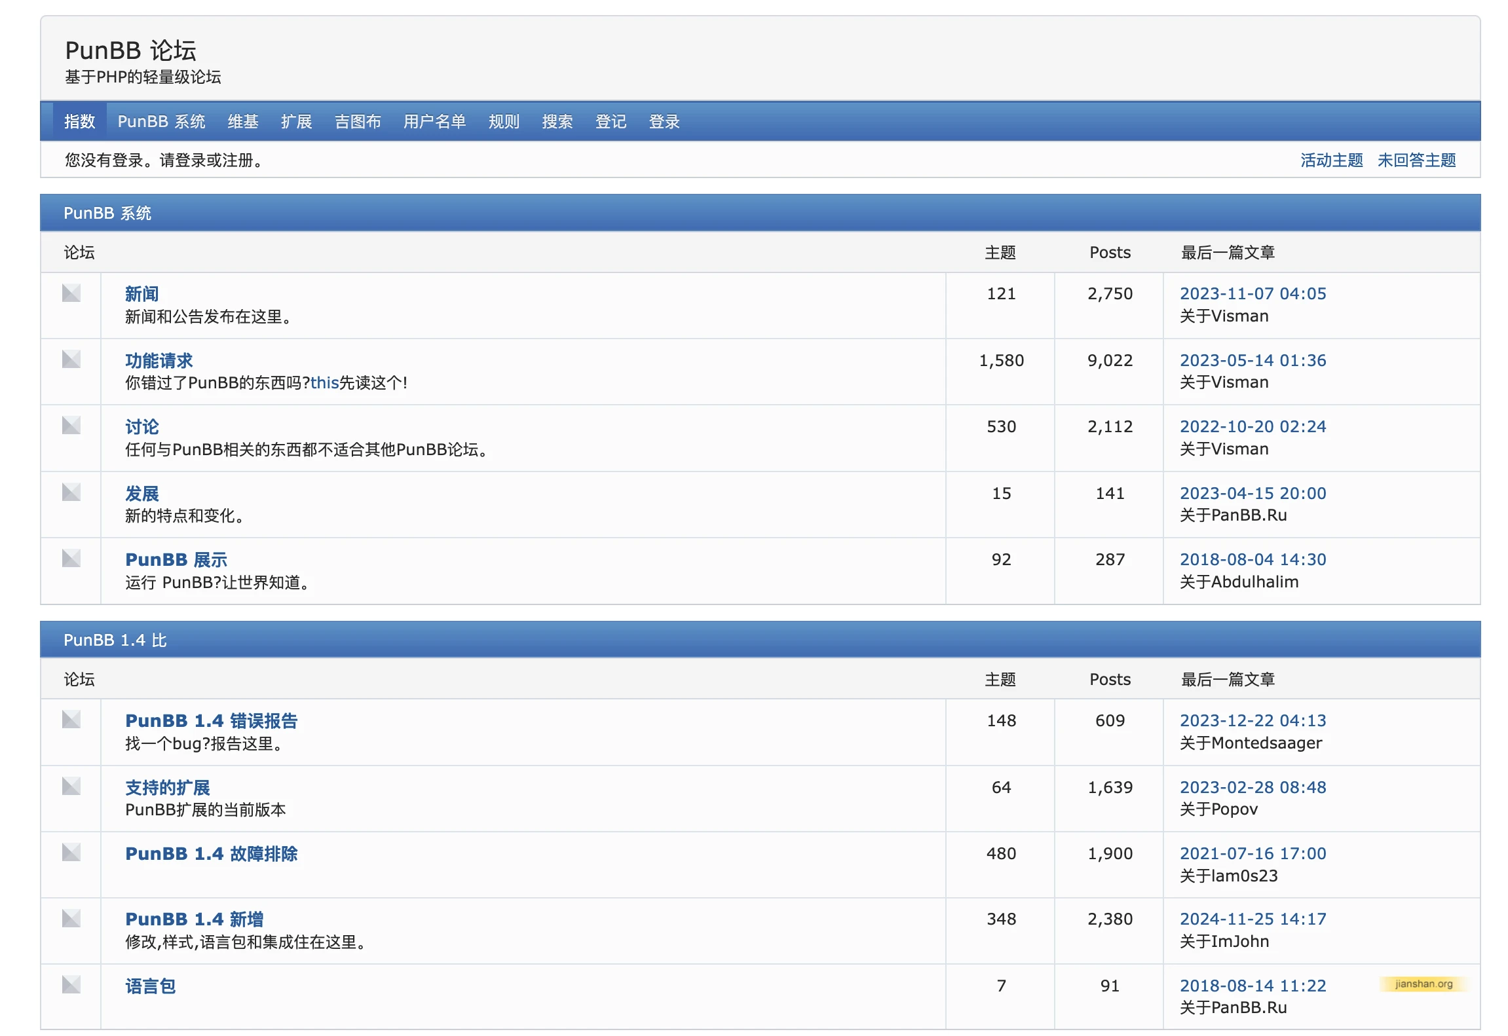Image resolution: width=1508 pixels, height=1036 pixels.
Task: Click the status icon beside 支持的扩展
Action: (71, 786)
